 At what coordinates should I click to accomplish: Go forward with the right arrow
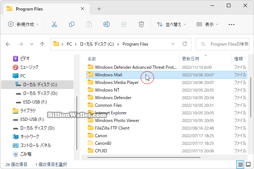click(x=21, y=44)
